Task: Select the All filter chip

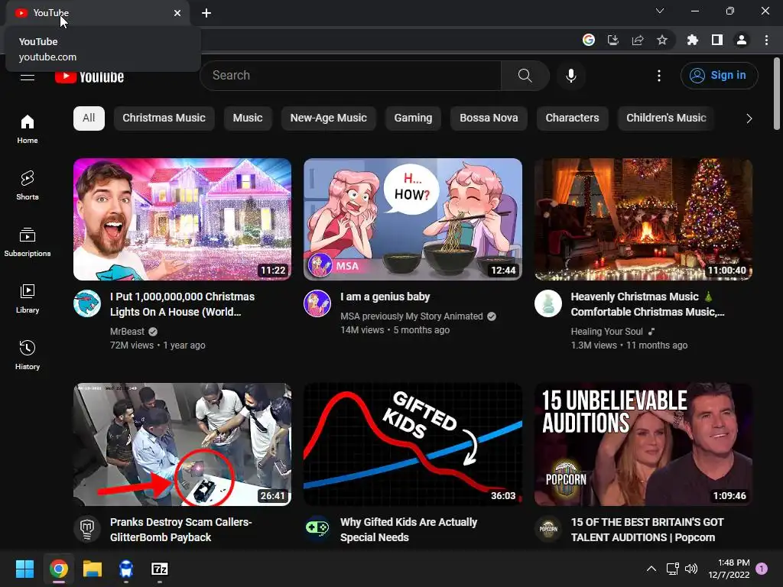Action: (x=89, y=118)
